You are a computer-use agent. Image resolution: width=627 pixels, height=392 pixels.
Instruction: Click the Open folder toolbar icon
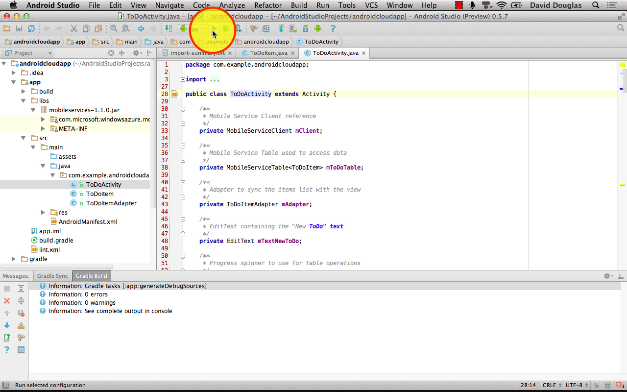click(6, 28)
